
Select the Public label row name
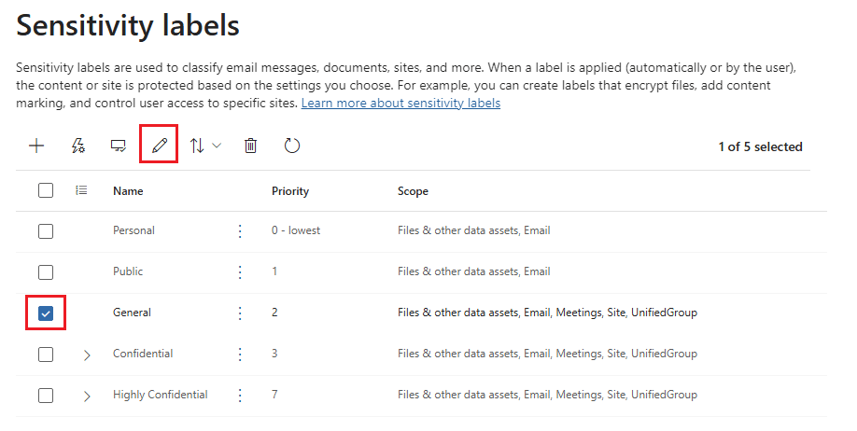click(128, 271)
